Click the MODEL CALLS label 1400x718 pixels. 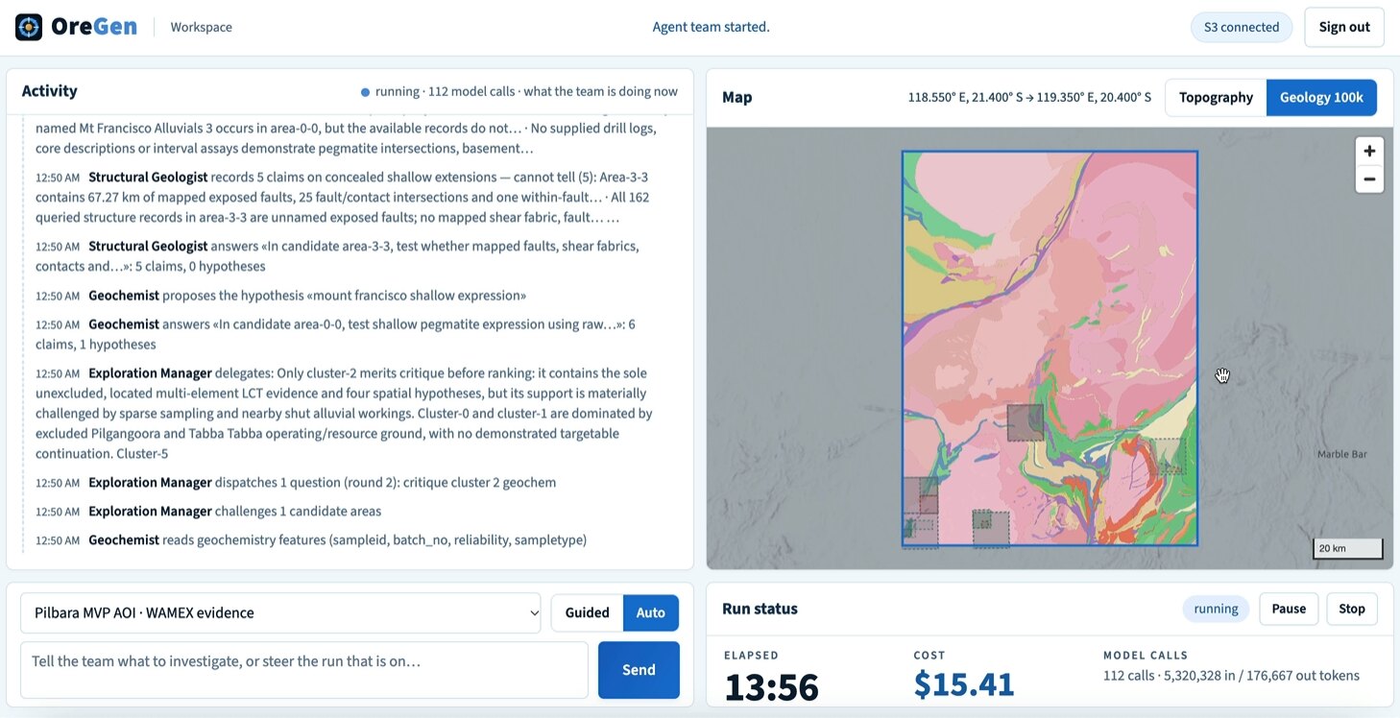1146,656
